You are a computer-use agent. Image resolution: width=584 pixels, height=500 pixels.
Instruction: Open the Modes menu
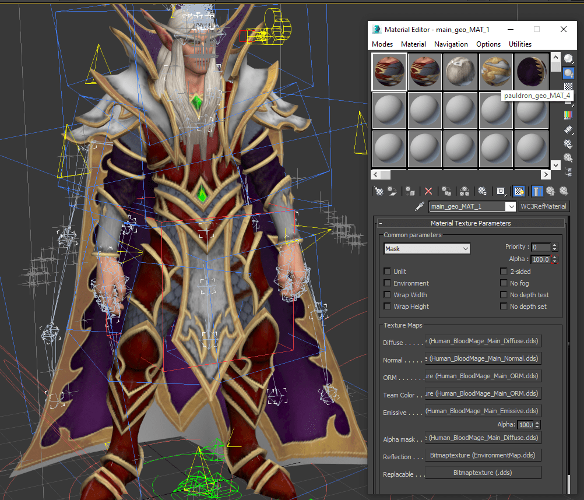tap(382, 44)
